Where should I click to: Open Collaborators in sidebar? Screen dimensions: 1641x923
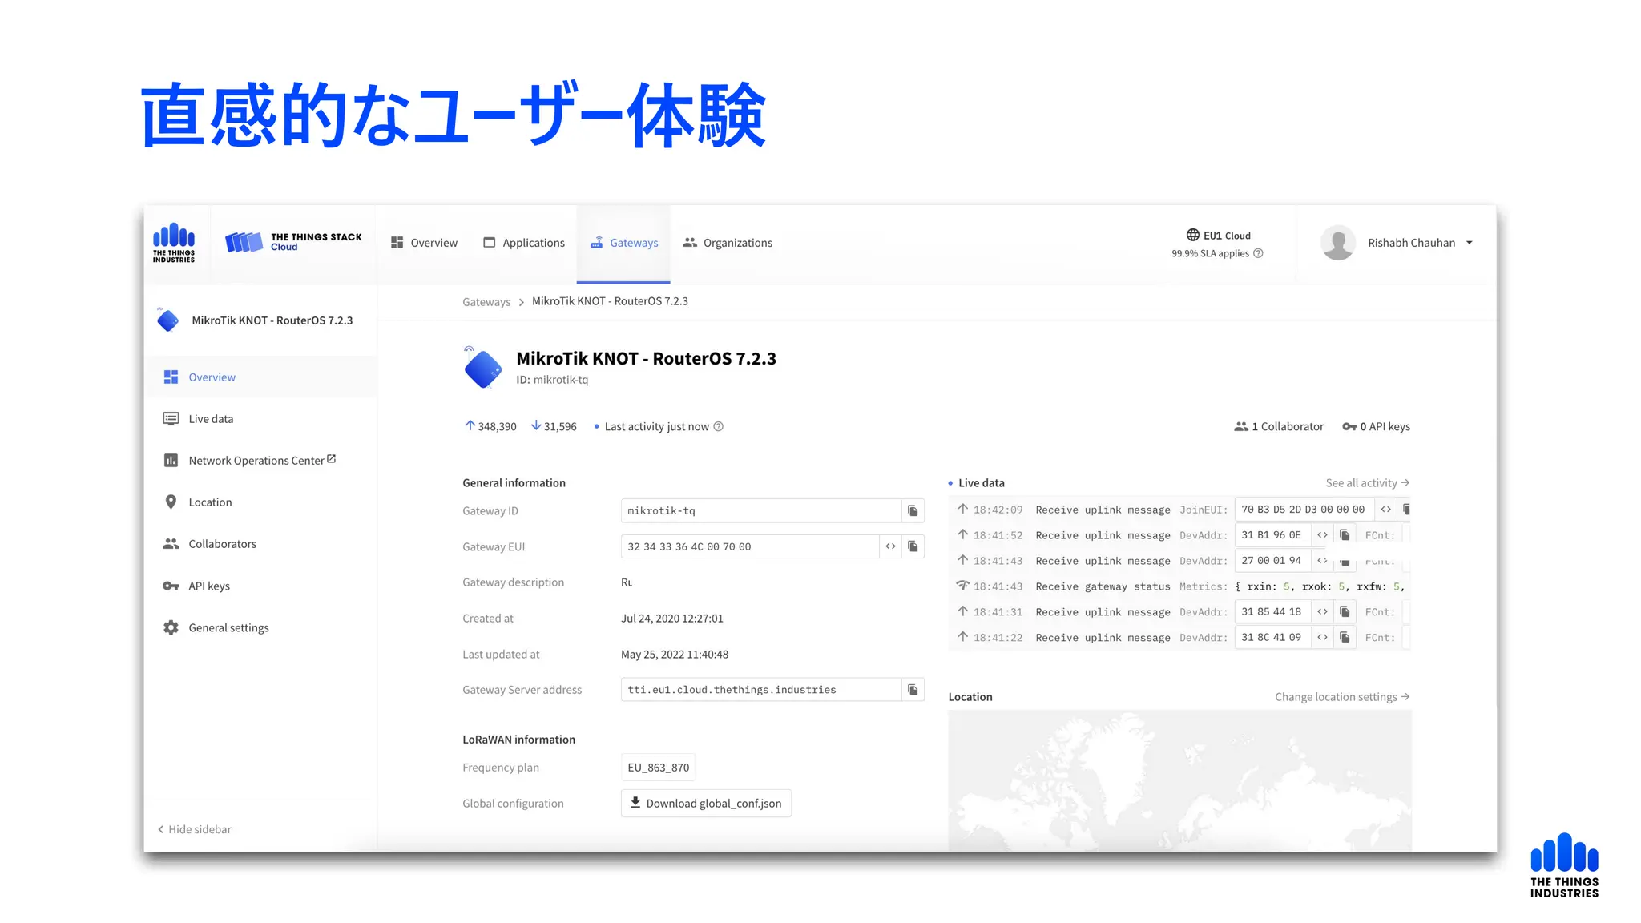tap(260, 544)
